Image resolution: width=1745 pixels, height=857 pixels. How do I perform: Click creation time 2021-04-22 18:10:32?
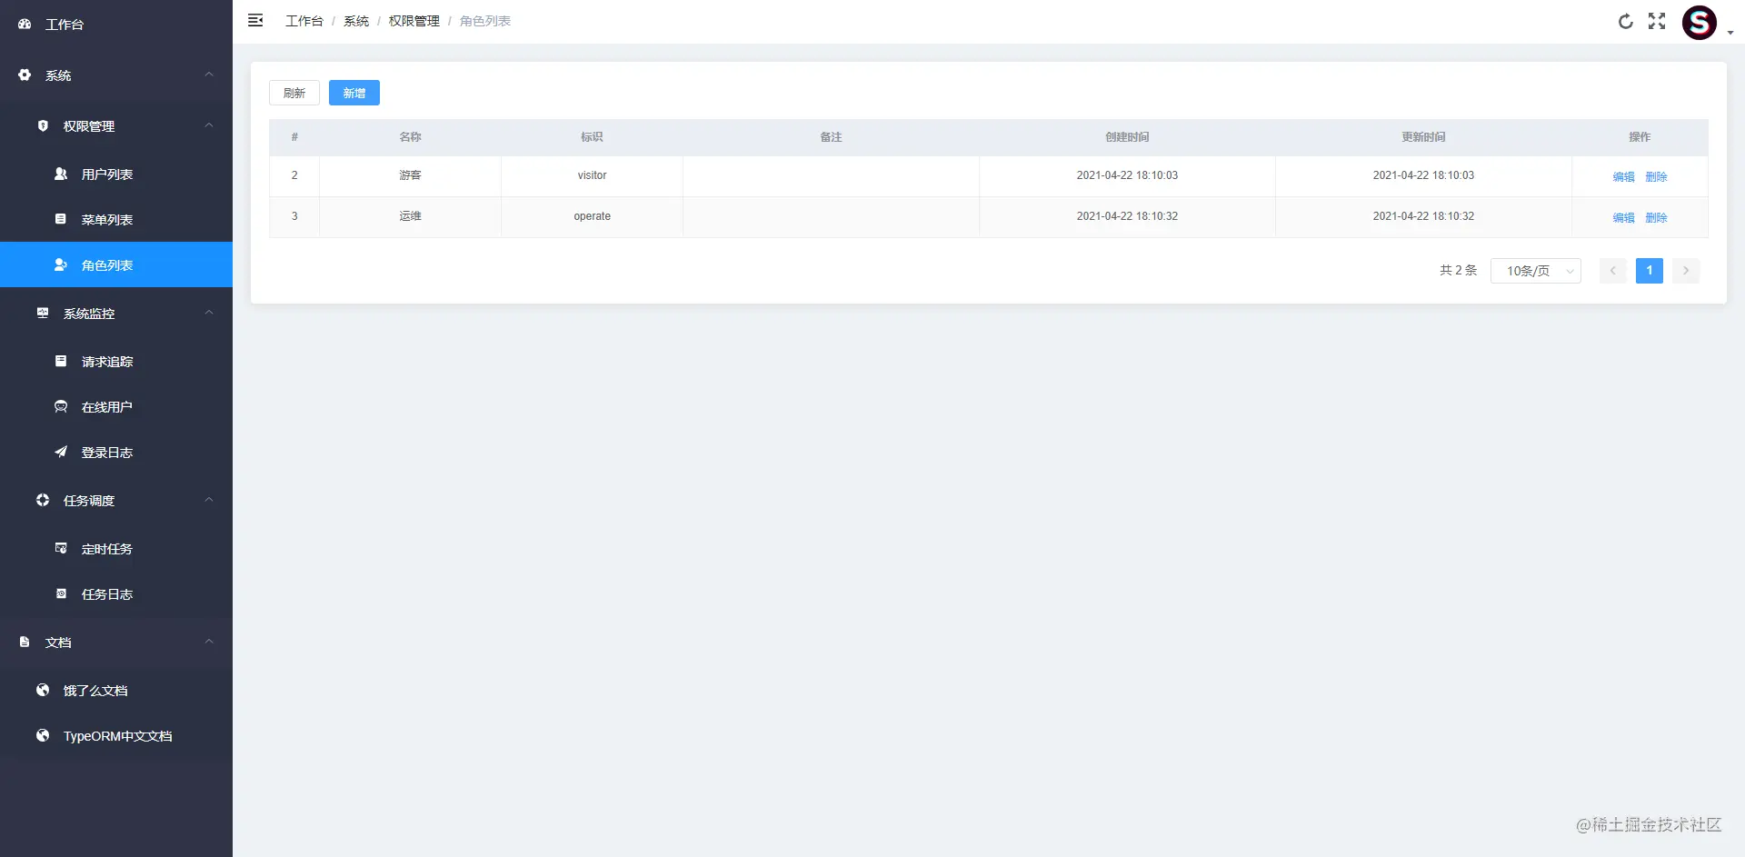1127,216
